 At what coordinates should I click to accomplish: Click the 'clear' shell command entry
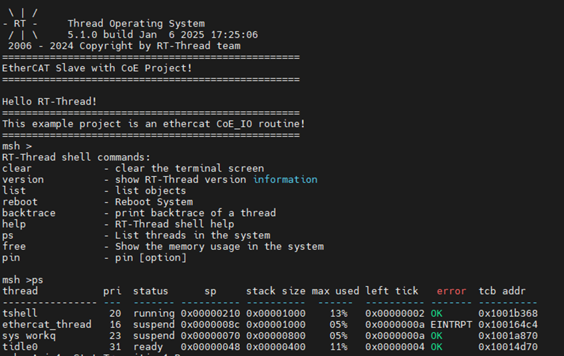pyautogui.click(x=17, y=168)
